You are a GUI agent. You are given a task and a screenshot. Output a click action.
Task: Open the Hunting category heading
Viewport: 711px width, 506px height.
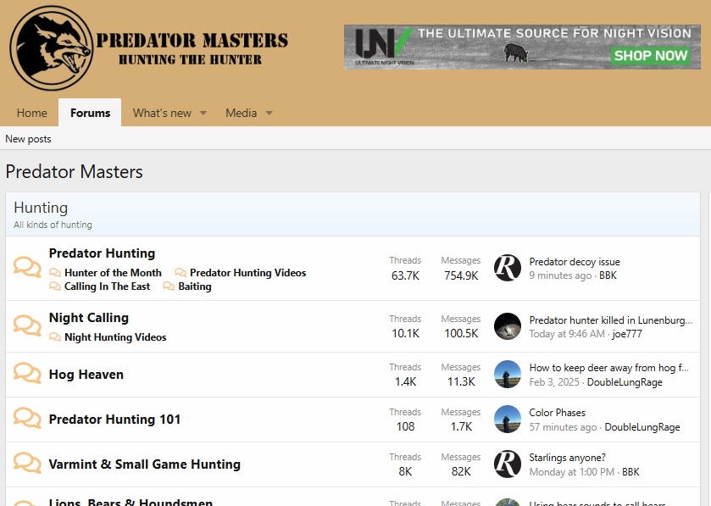(x=41, y=208)
